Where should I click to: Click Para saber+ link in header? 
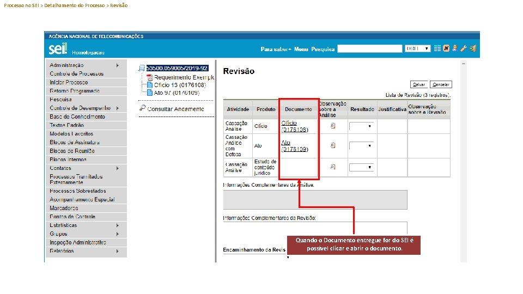click(276, 50)
